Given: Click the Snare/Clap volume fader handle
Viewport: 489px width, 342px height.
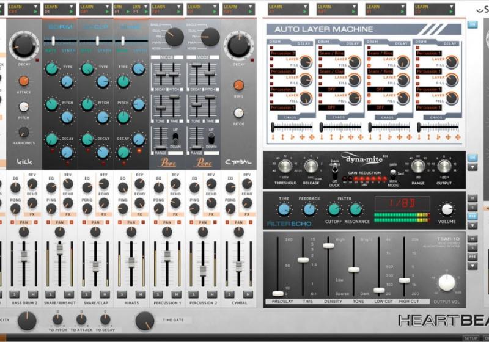Looking at the screenshot, I should [x=95, y=266].
